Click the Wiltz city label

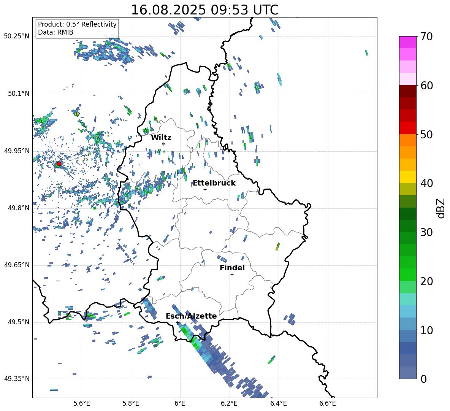(x=161, y=138)
